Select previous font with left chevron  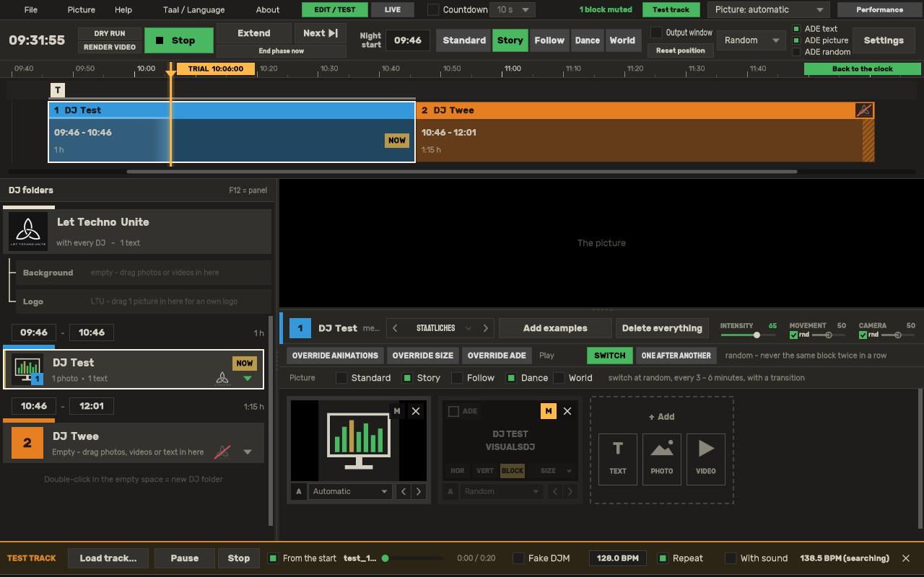point(395,328)
